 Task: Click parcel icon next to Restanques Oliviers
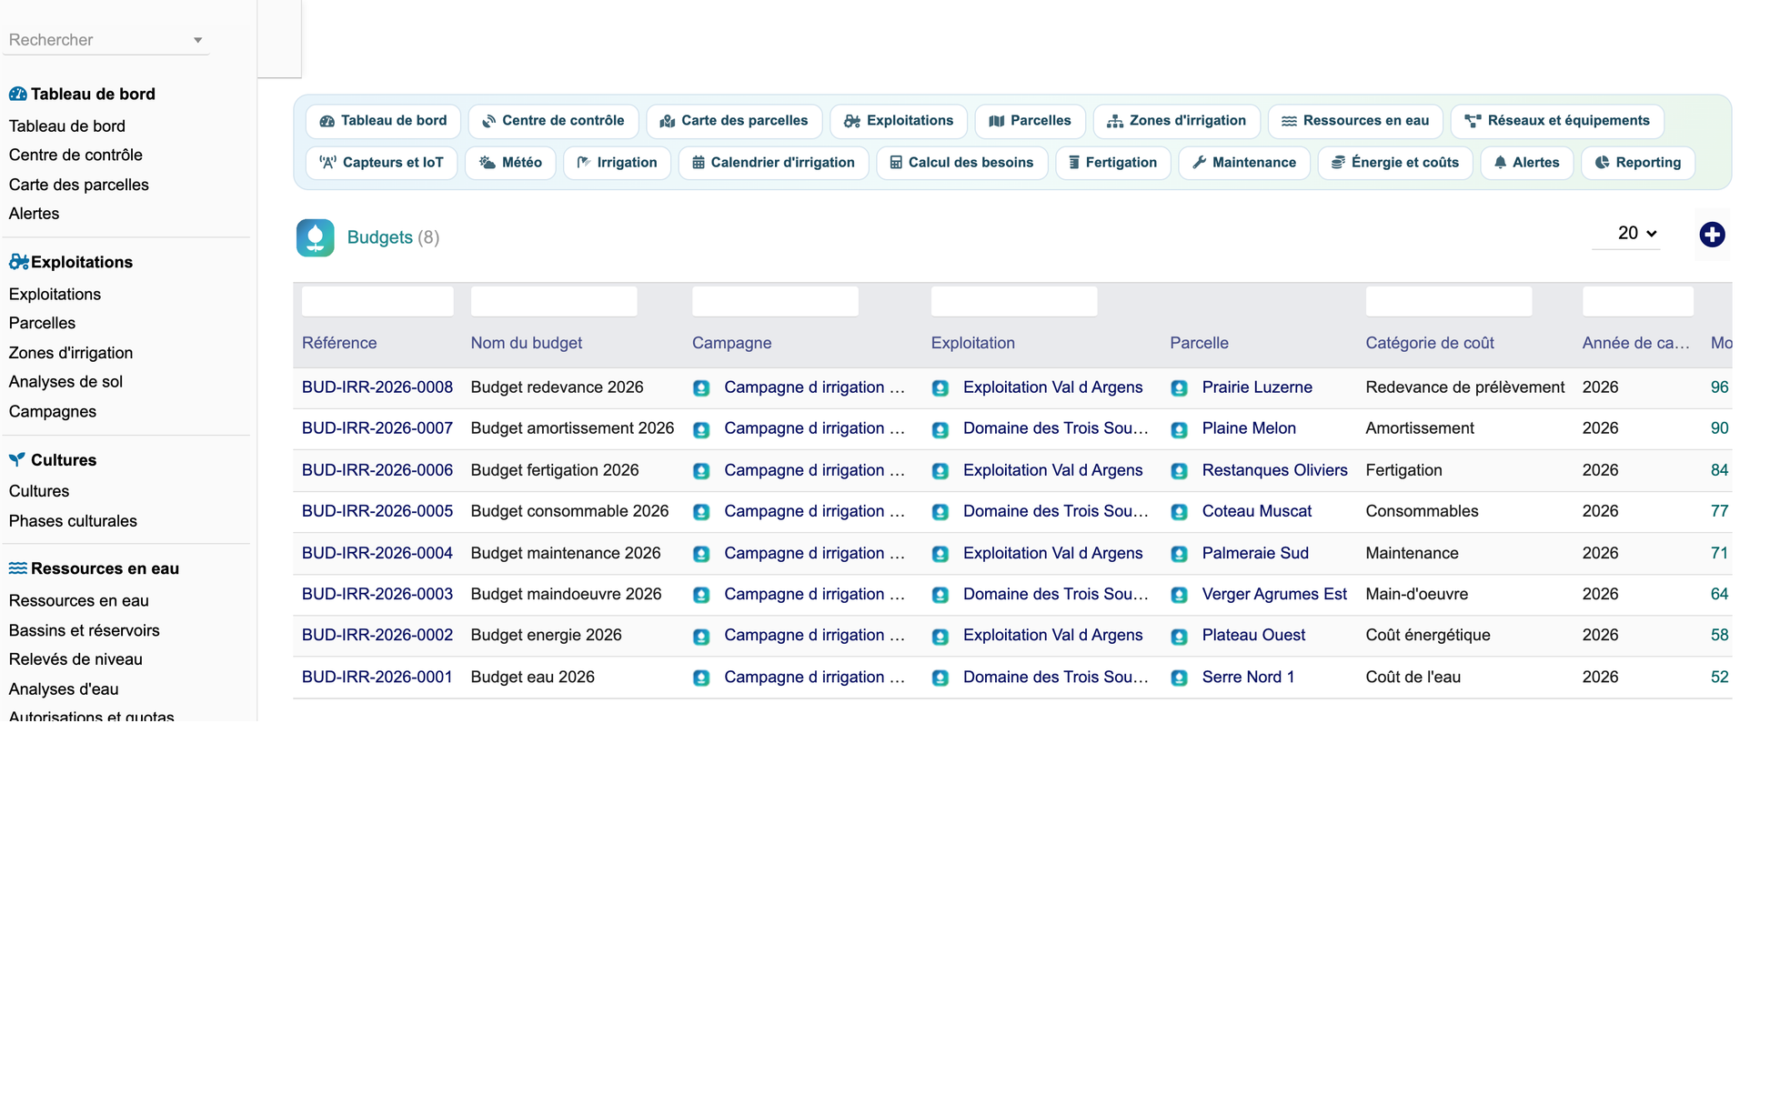(x=1179, y=471)
